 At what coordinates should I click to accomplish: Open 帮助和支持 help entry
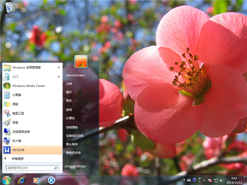pos(75,152)
